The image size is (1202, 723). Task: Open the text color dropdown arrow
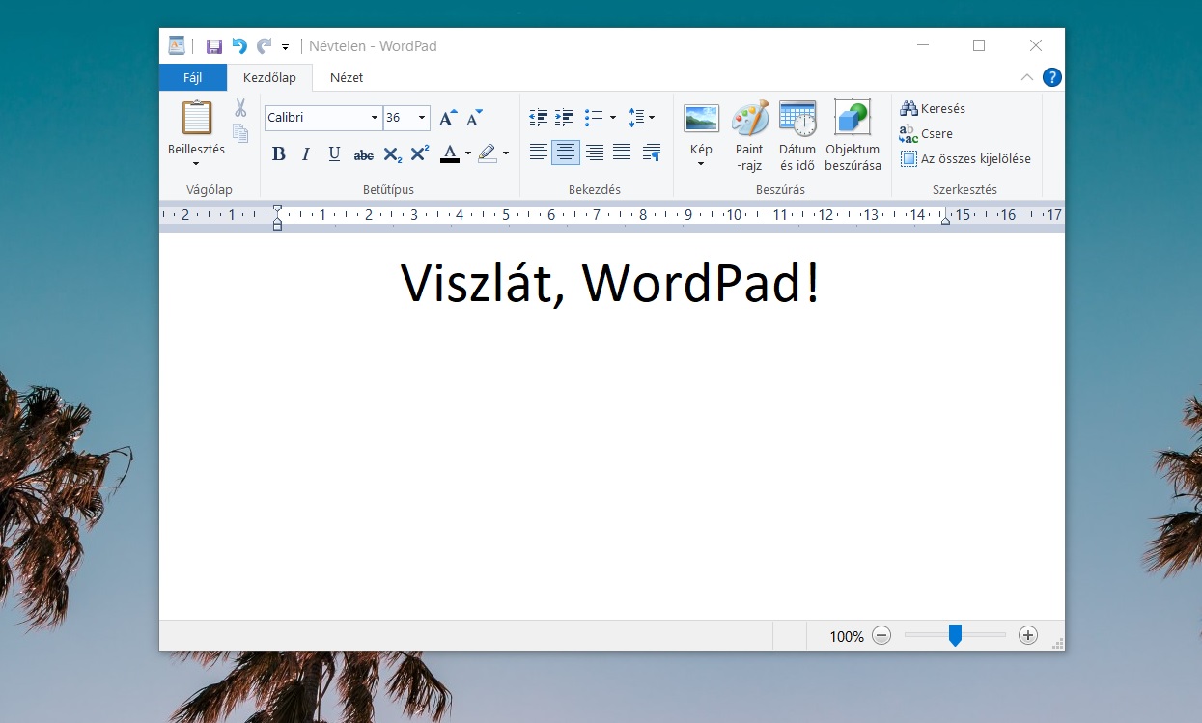point(468,153)
